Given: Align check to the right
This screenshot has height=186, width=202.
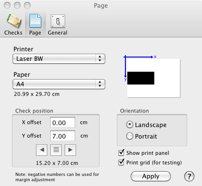Looking at the screenshot, I should click(x=70, y=150).
